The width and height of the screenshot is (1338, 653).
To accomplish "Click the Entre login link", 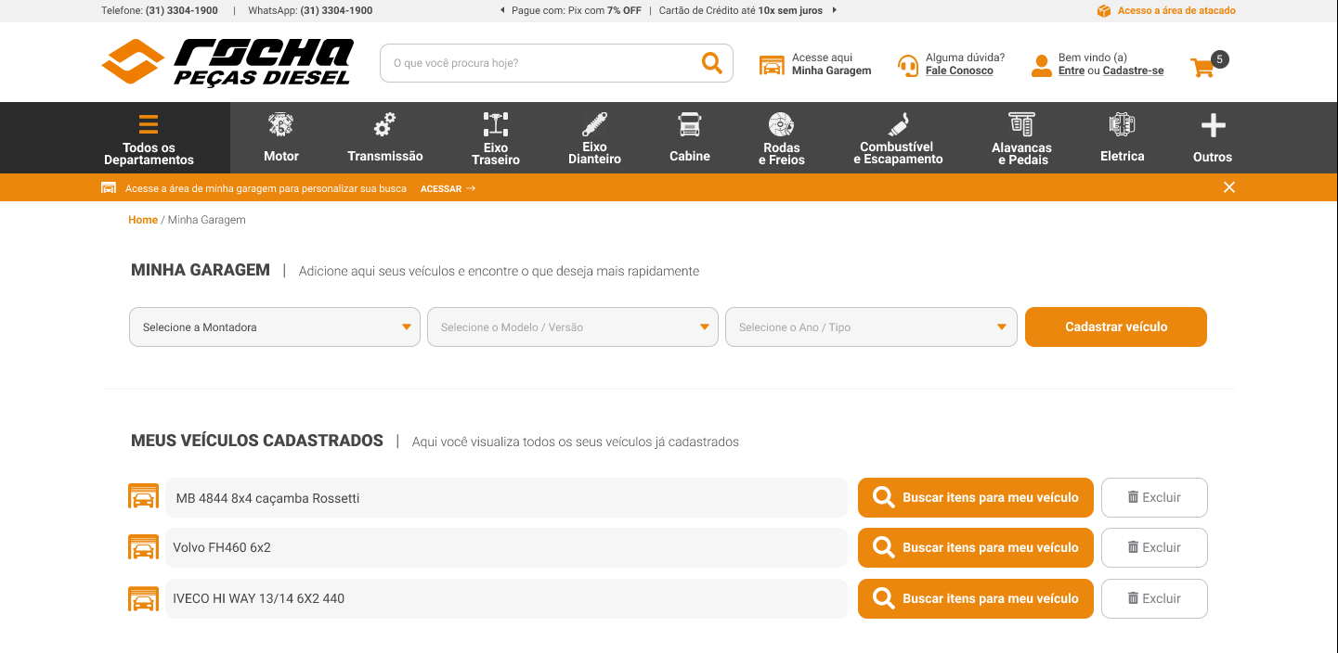I will [x=1072, y=70].
